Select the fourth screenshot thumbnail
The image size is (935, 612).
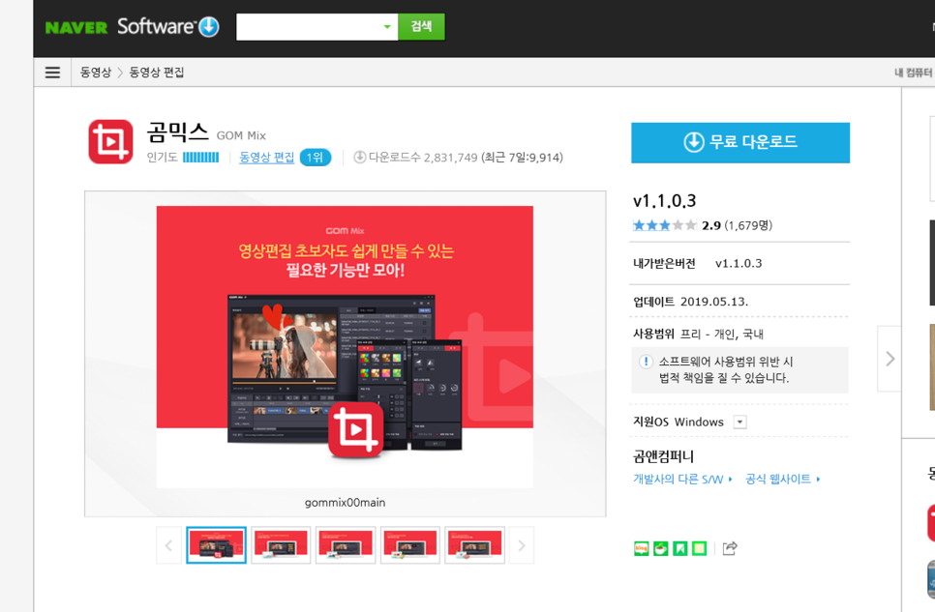(410, 545)
